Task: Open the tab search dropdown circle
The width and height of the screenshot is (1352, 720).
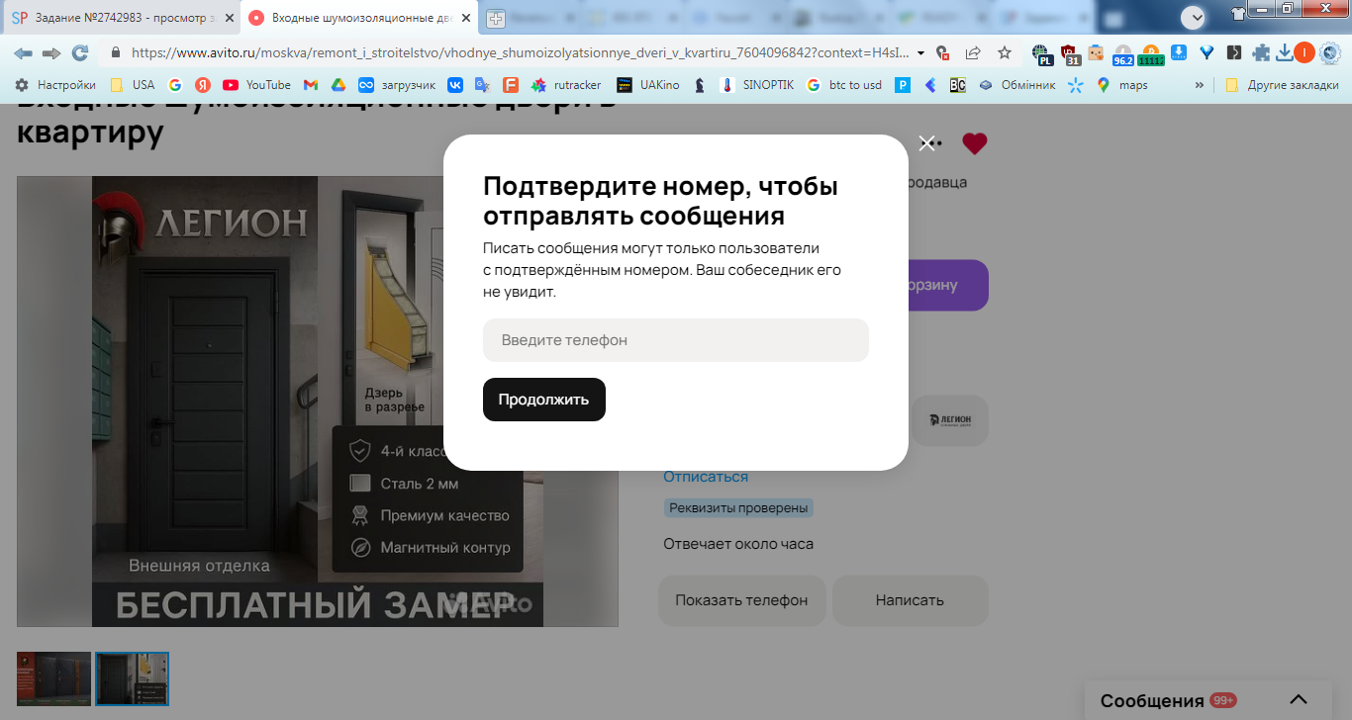Action: pos(1193,17)
